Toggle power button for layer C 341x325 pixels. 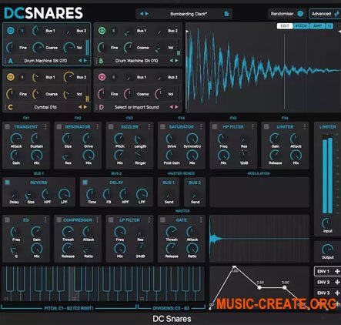[x=11, y=77]
